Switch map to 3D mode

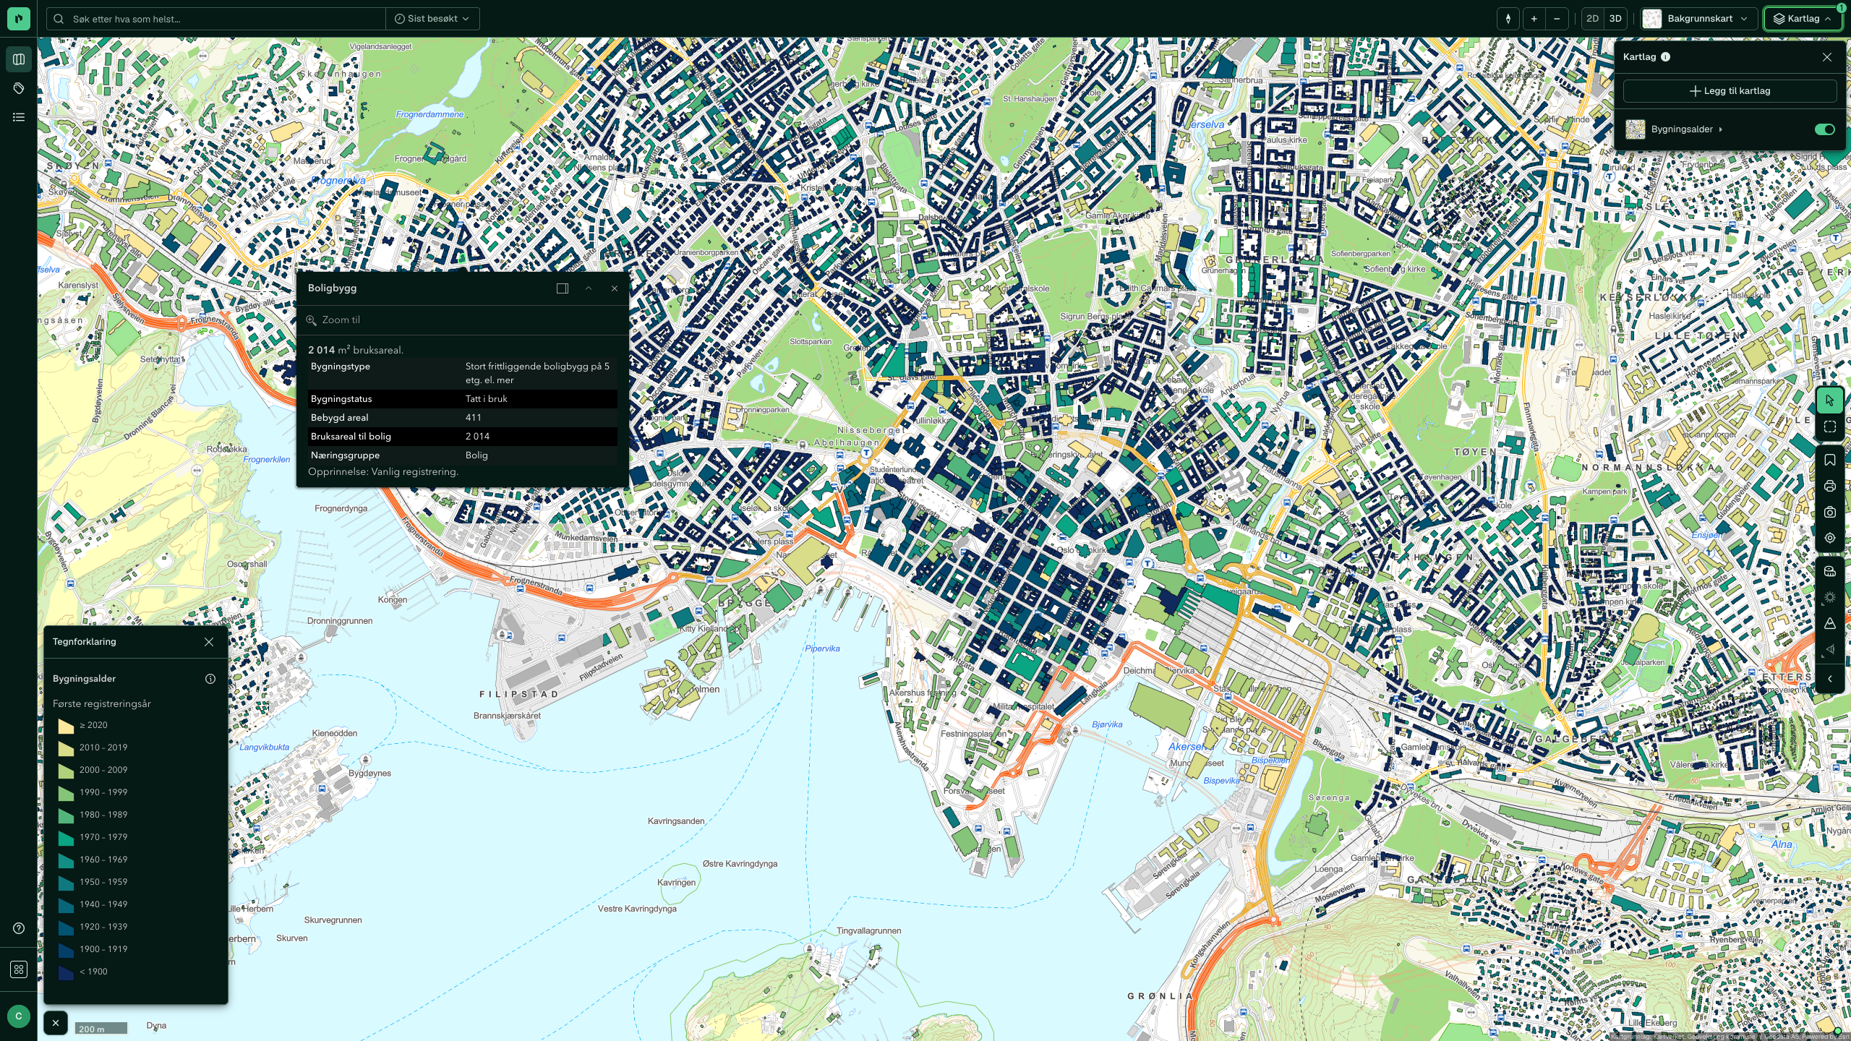(x=1615, y=19)
